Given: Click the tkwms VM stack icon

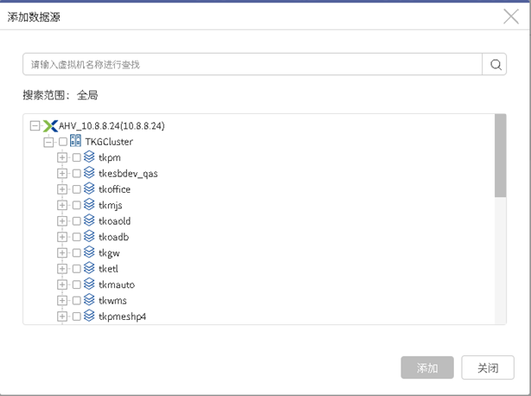Looking at the screenshot, I should 89,300.
